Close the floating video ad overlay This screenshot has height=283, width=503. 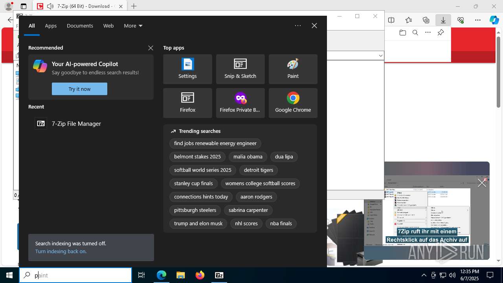pos(482,183)
